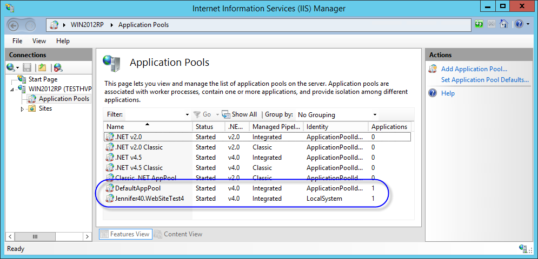This screenshot has height=259, width=538.
Task: Open the File menu
Action: (17, 41)
